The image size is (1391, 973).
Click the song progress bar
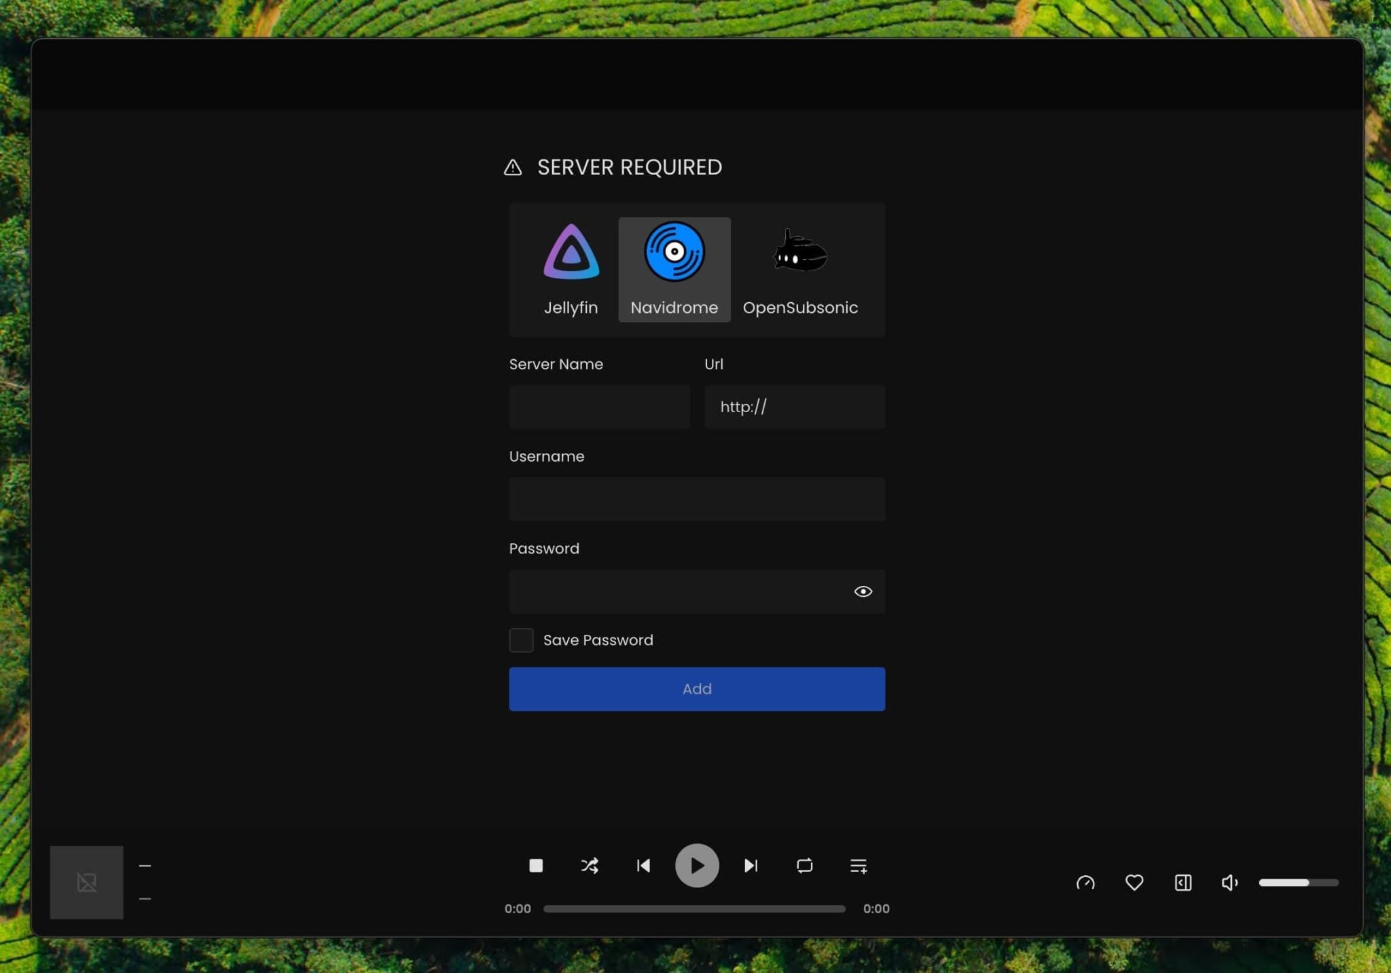click(694, 908)
